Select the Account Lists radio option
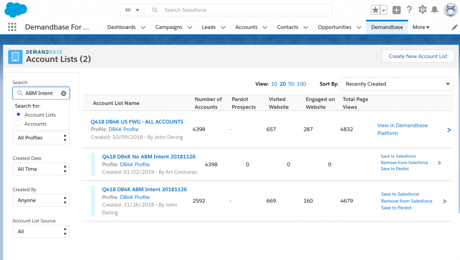Image resolution: width=460 pixels, height=260 pixels. pos(18,115)
